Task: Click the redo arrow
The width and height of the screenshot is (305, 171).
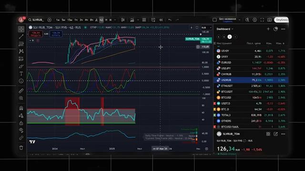Action: coord(177,20)
